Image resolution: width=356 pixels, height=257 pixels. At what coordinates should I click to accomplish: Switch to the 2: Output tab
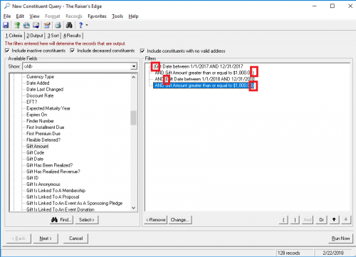(x=35, y=36)
